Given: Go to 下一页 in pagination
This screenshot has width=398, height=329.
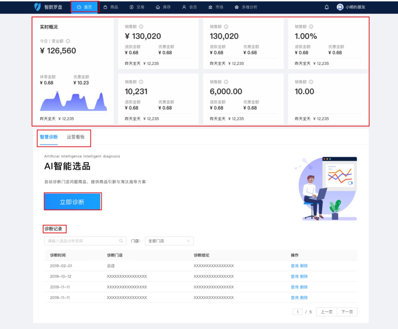Looking at the screenshot, I should point(347,312).
